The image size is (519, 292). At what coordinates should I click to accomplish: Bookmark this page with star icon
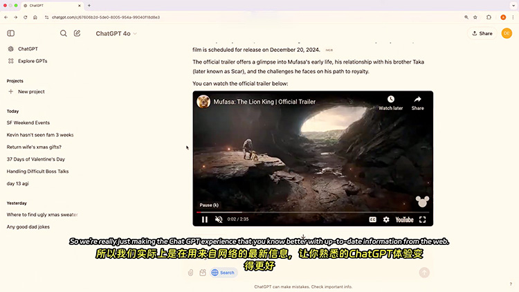(475, 17)
